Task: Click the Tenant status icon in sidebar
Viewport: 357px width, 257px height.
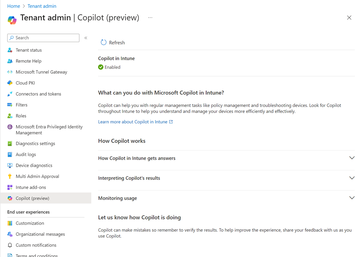Action: [x=10, y=50]
